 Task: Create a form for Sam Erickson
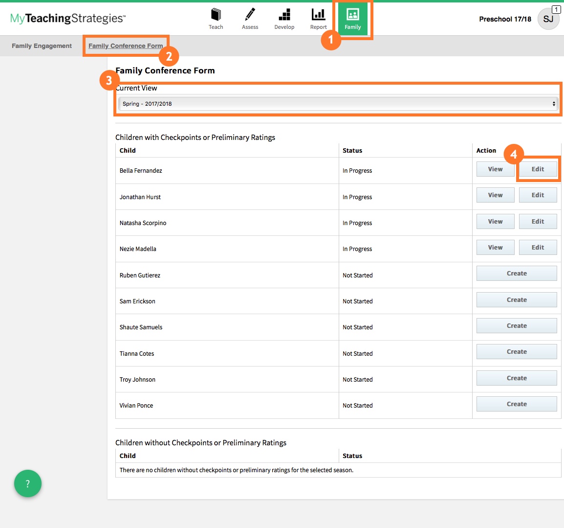517,300
